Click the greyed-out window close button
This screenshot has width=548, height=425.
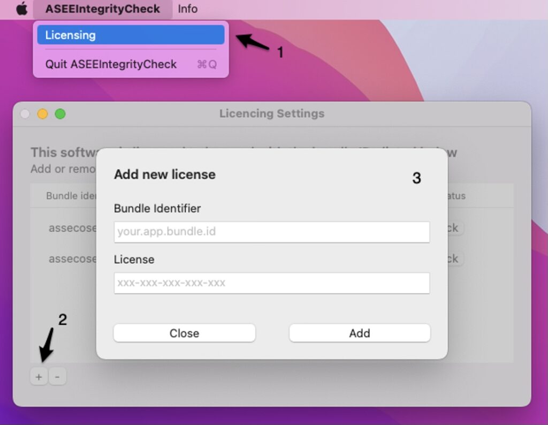click(x=25, y=114)
